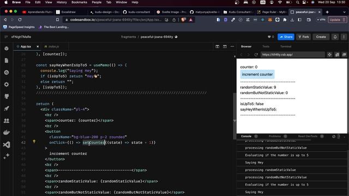Screen dimensions: 349x196
Task: Open the editor more options ellipsis
Action: (232, 46)
